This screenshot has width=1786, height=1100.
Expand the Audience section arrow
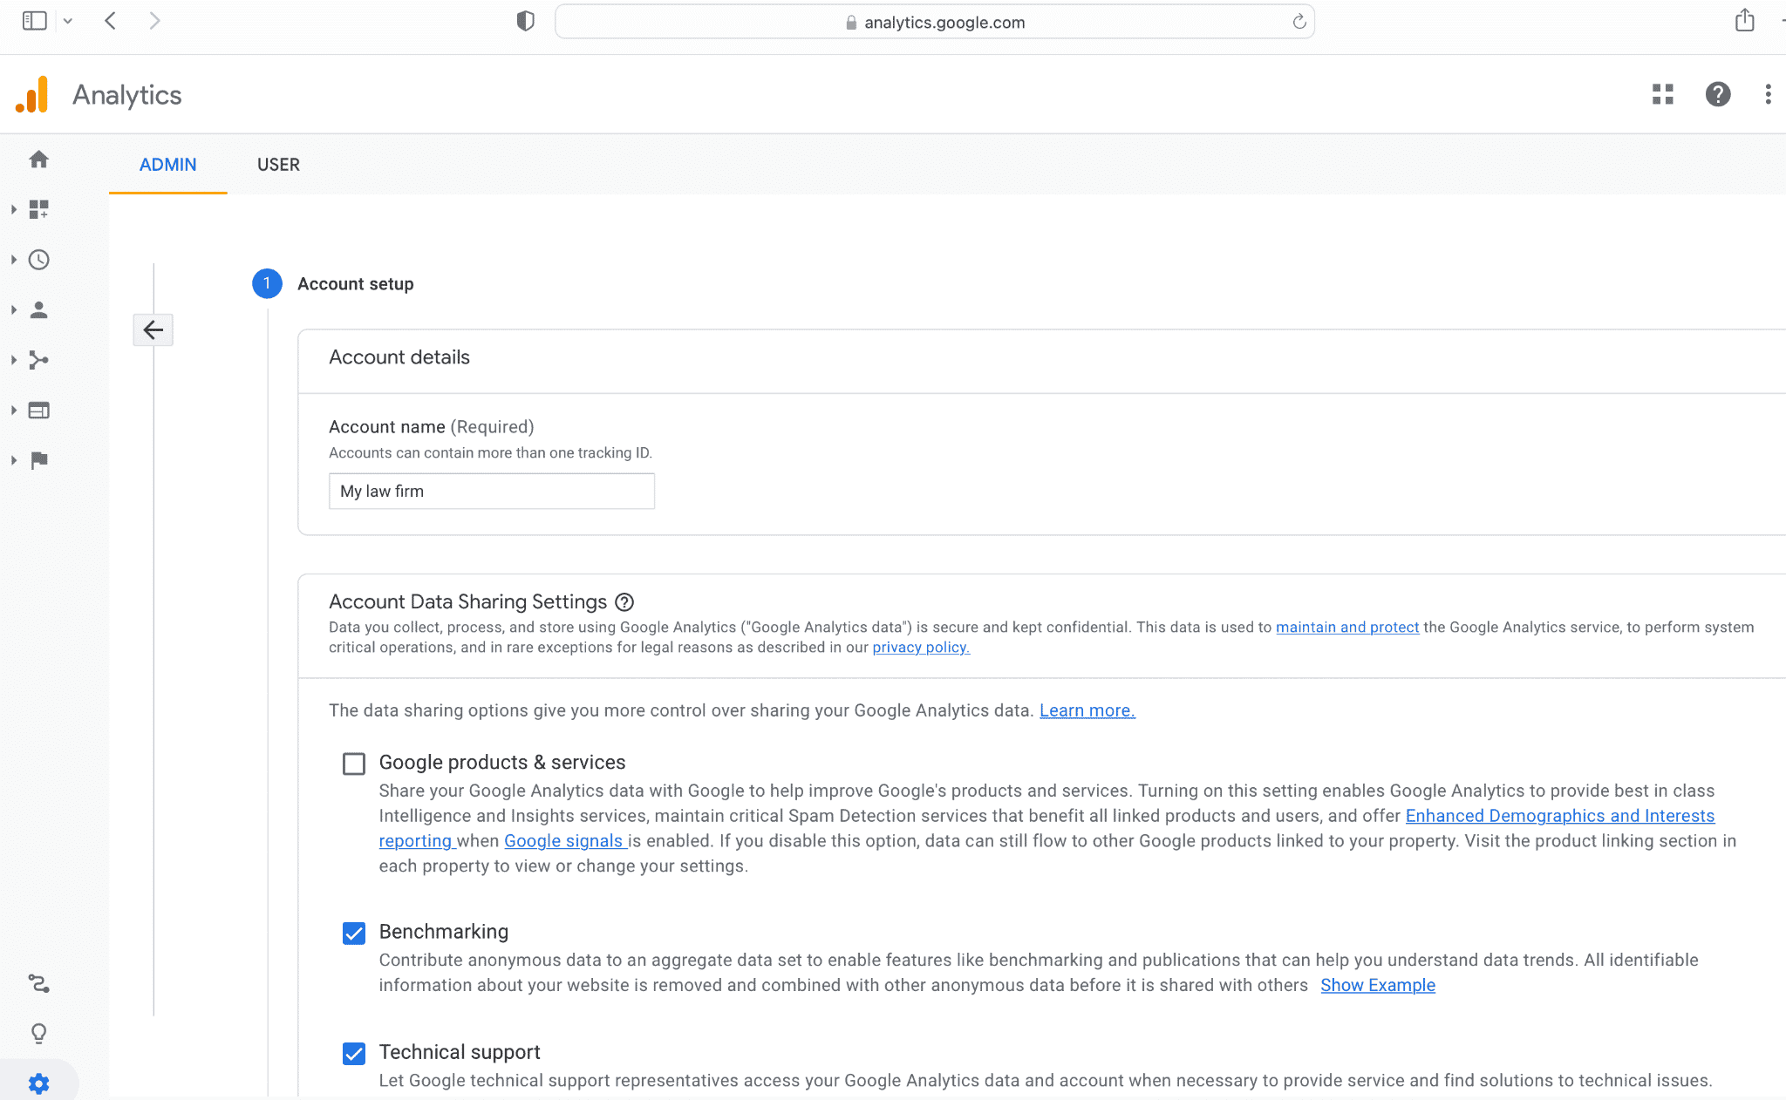click(14, 309)
